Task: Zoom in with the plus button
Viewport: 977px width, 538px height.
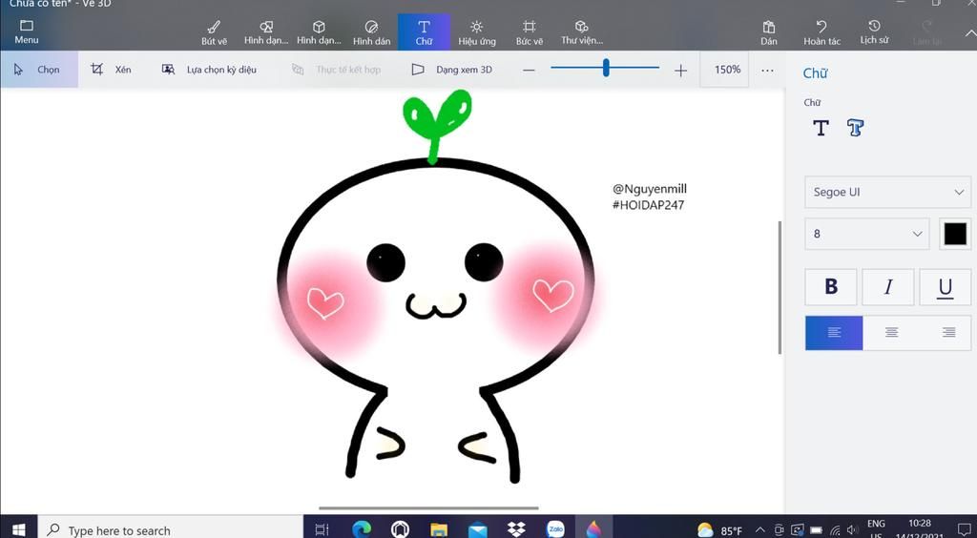Action: click(680, 71)
